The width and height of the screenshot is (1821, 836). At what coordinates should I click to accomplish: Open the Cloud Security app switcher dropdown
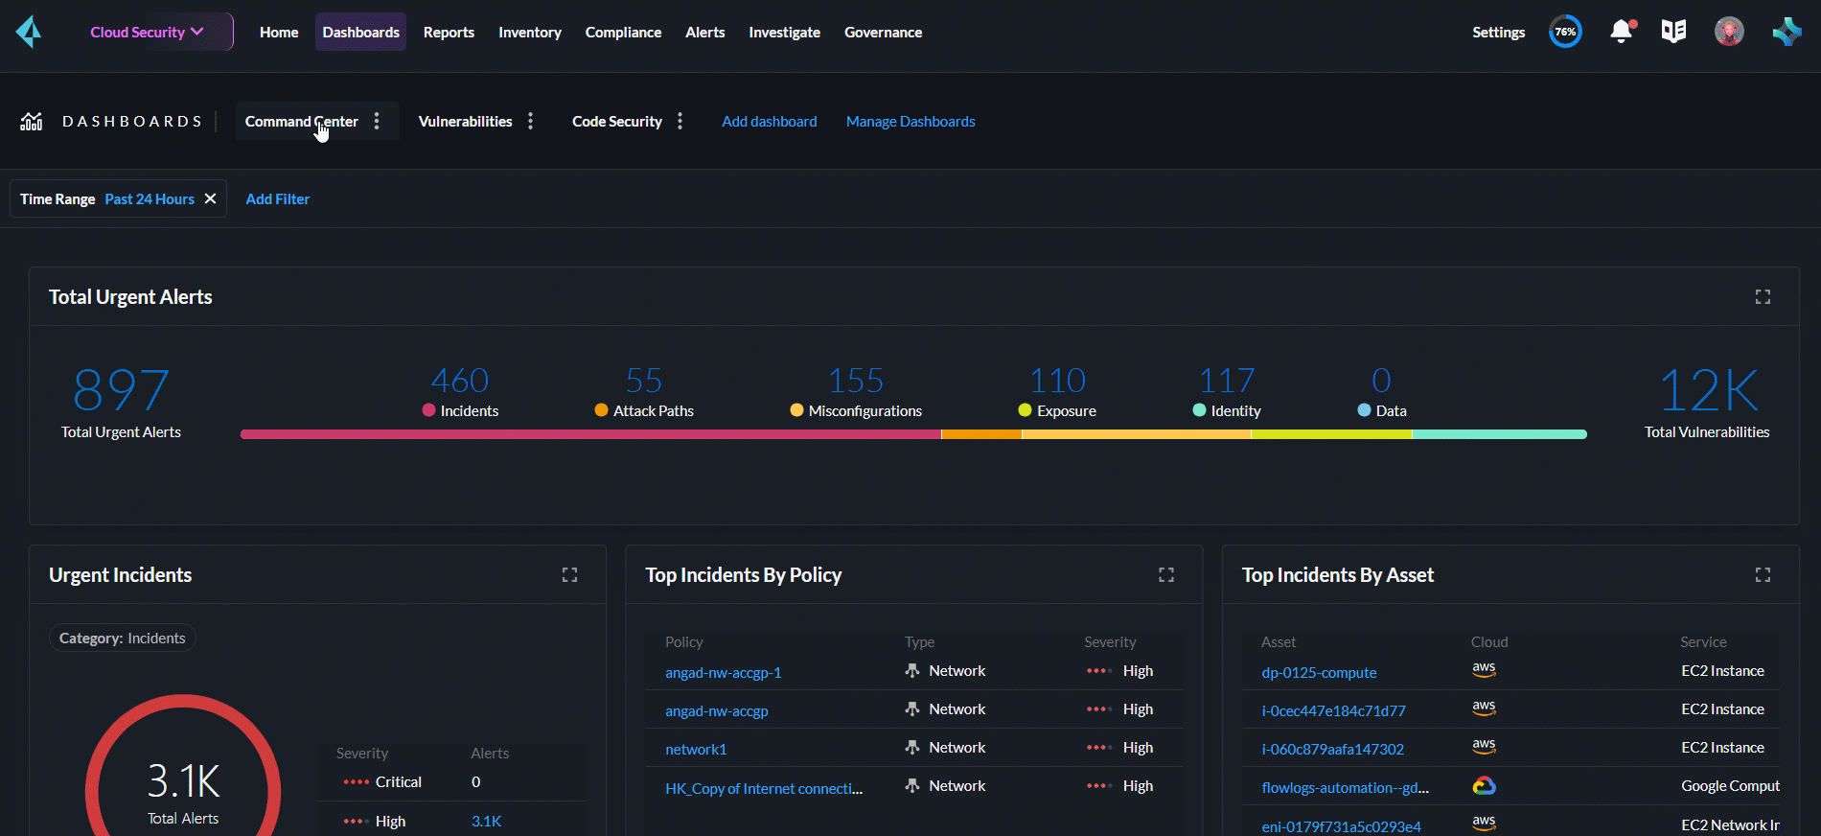click(x=149, y=32)
